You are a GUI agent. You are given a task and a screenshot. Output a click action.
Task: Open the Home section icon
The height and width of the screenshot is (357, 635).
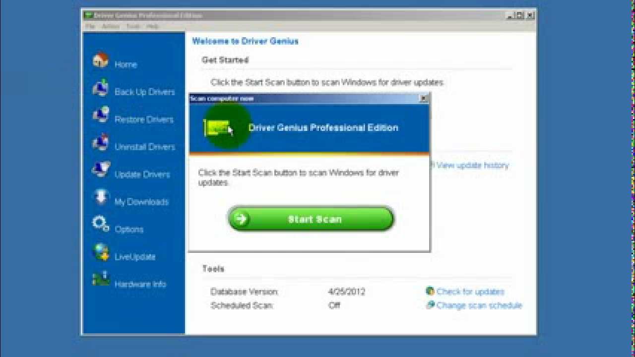101,60
